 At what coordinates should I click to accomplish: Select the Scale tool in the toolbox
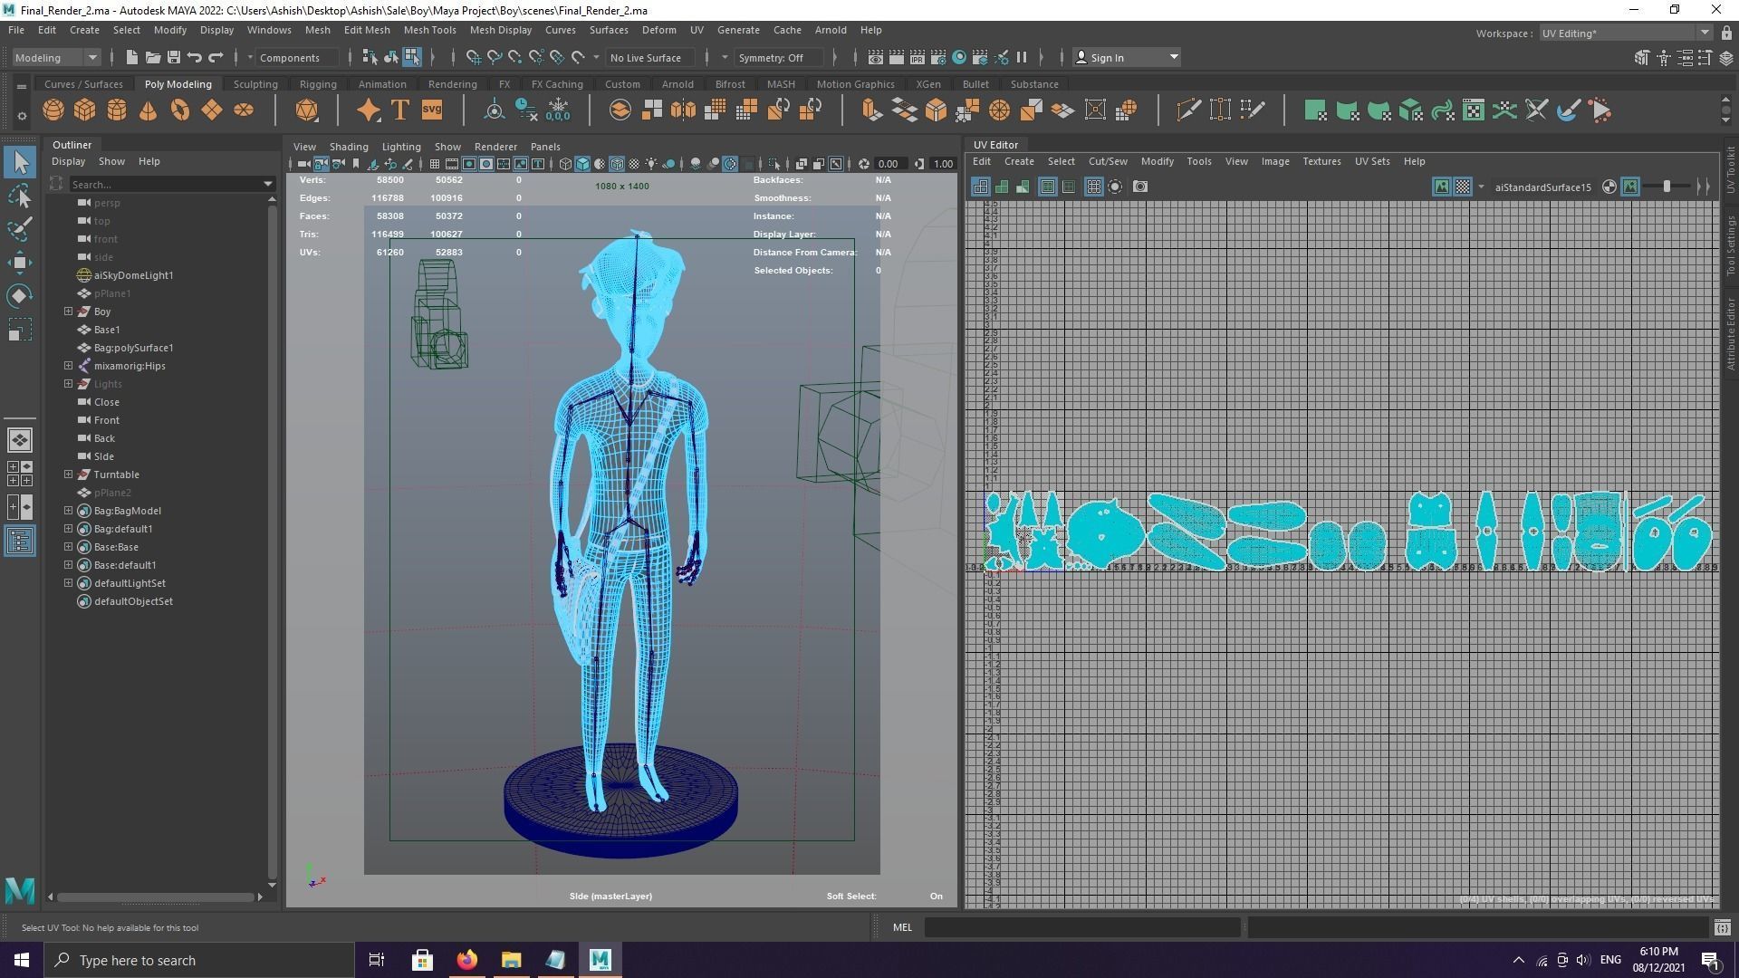coord(20,330)
